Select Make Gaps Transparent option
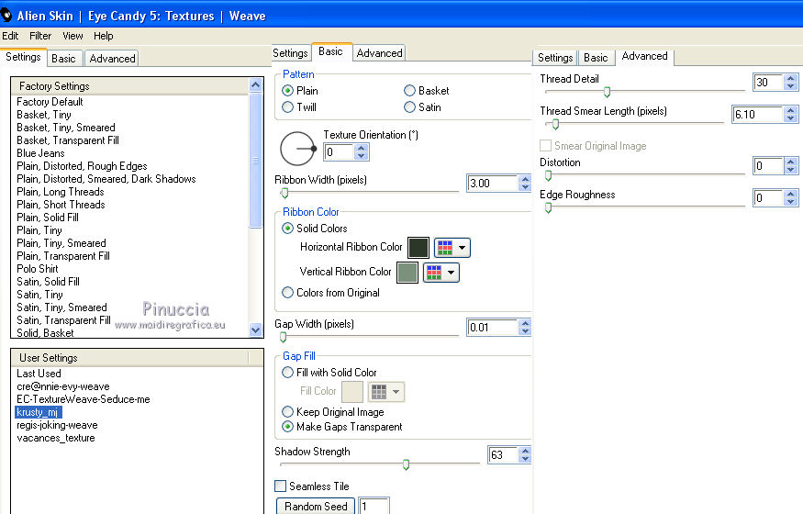The image size is (803, 514). pos(288,427)
